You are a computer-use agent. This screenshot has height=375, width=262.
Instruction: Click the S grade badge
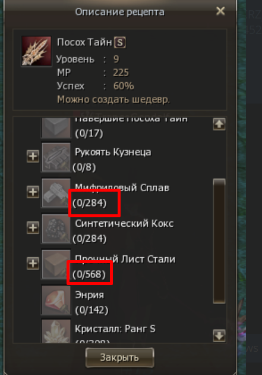coord(120,43)
